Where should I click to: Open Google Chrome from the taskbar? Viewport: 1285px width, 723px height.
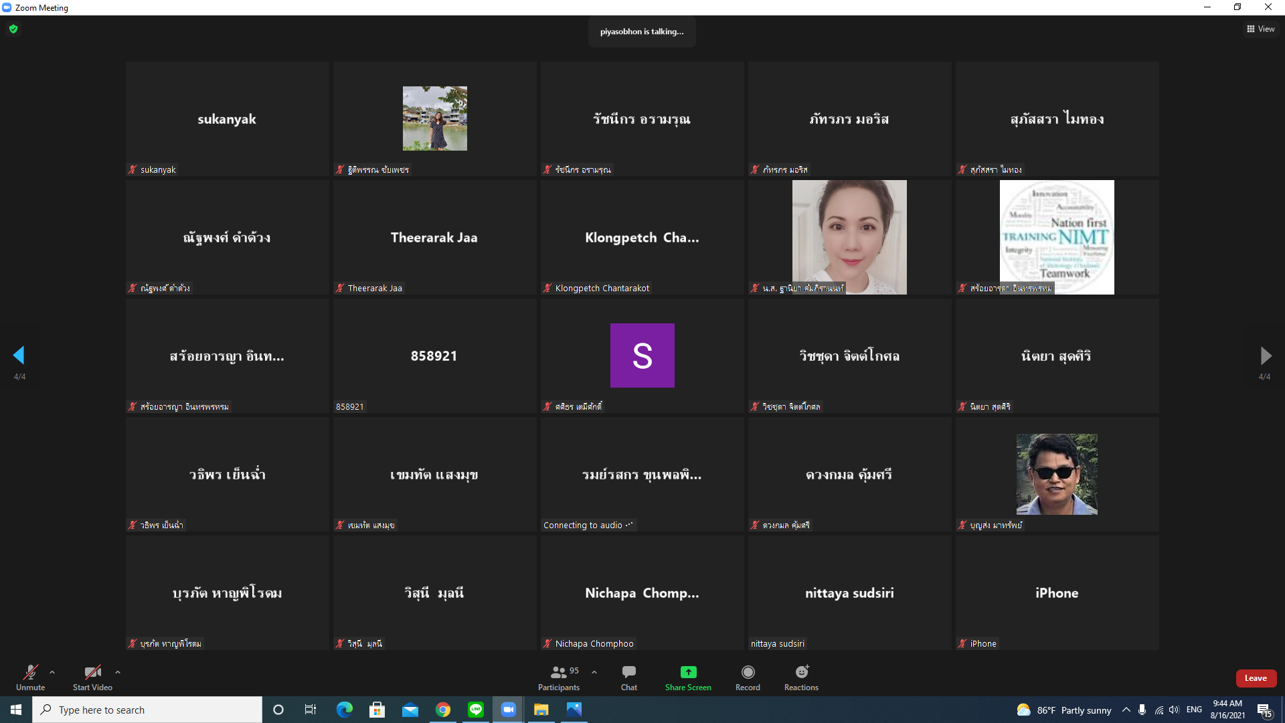coord(443,710)
